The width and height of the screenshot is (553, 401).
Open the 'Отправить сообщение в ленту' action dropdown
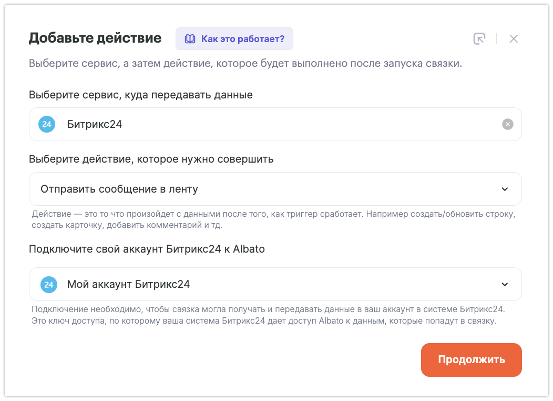[263, 189]
